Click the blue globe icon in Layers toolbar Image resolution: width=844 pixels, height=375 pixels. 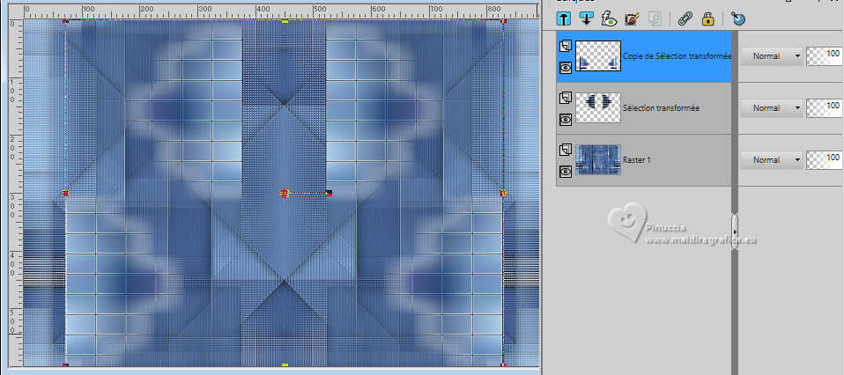click(738, 18)
